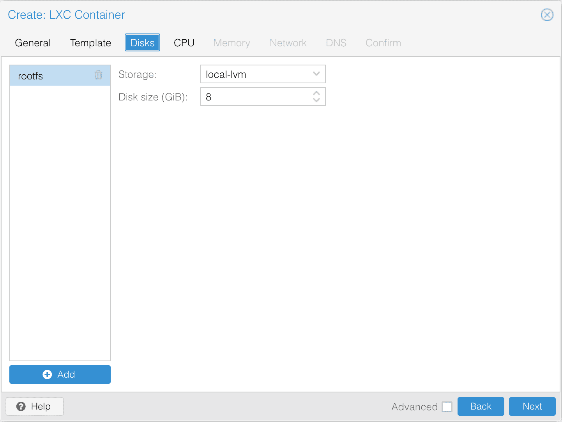Screen dimensions: 562x422
Task: Open Help via the question mark button
Action: (x=35, y=406)
